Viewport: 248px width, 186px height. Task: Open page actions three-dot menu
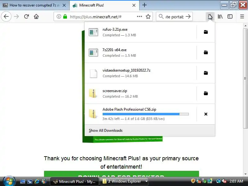[139, 16]
